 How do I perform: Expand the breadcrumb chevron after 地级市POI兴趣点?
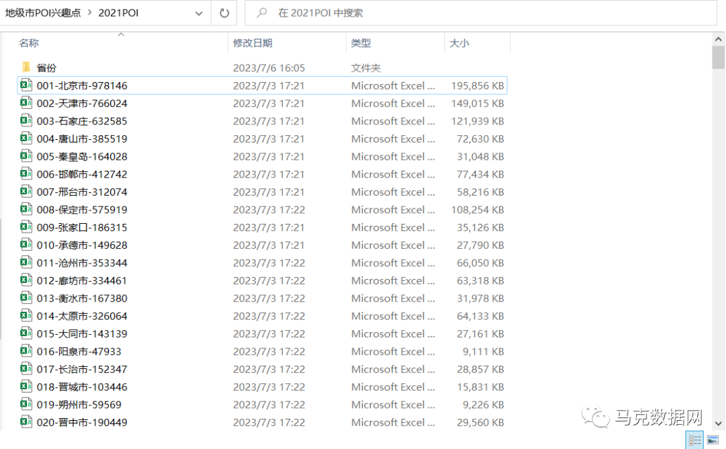pos(90,13)
